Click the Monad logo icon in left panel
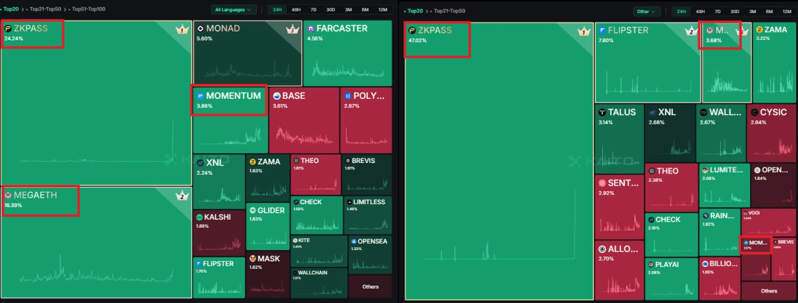This screenshot has width=798, height=303. 200,29
